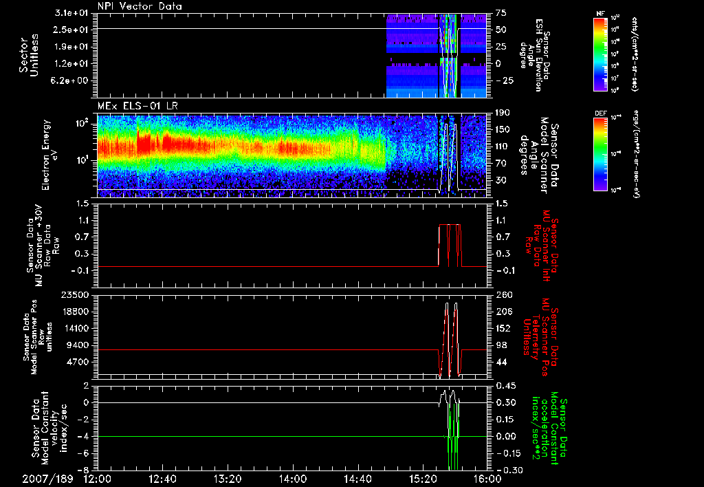The width and height of the screenshot is (704, 487).
Task: Click the 190 scanner angle tick
Action: (x=503, y=113)
